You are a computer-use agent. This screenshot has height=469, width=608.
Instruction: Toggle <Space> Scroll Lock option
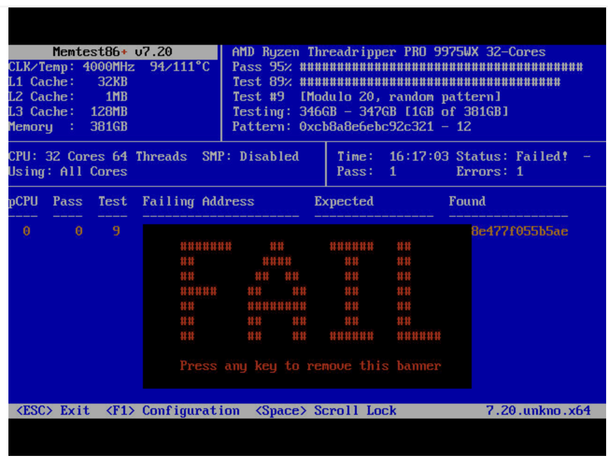[x=325, y=411]
